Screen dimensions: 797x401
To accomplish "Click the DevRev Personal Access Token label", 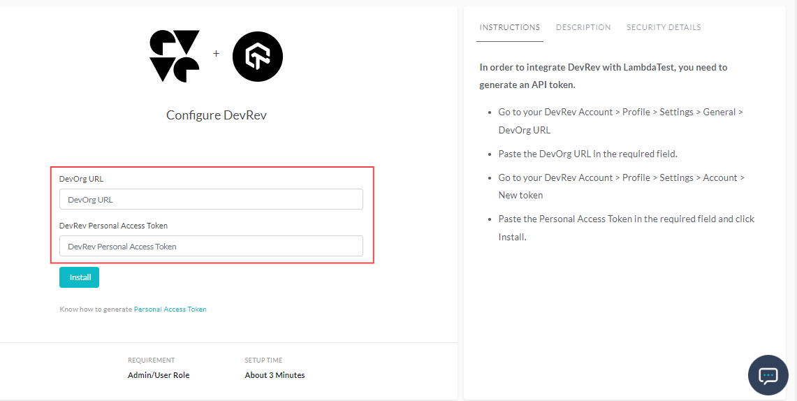I will [113, 226].
